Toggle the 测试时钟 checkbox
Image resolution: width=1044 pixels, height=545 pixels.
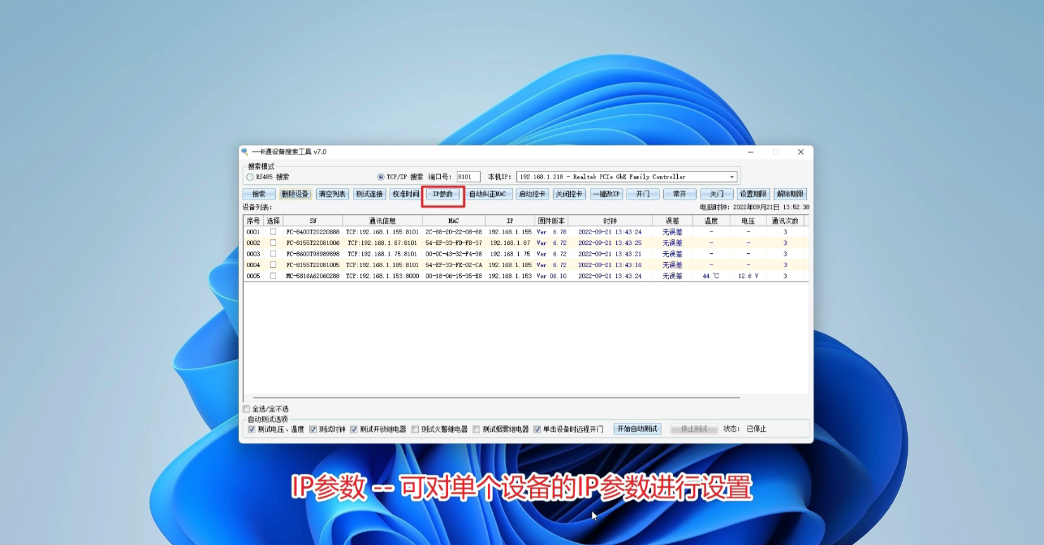click(313, 429)
